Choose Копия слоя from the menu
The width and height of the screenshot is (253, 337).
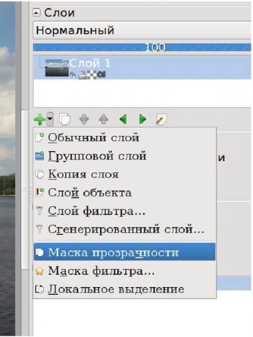[125, 174]
